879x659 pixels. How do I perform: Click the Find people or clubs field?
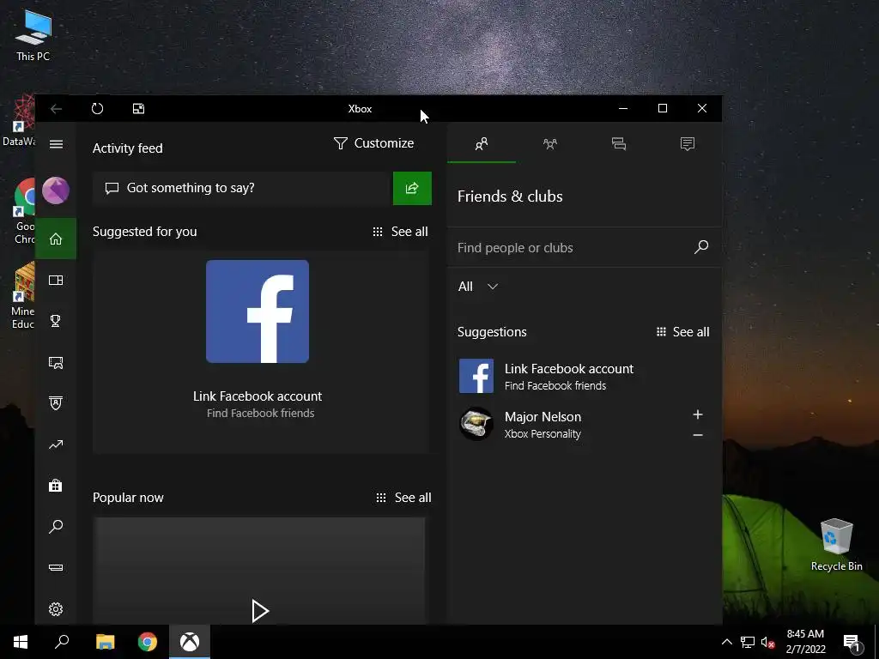pyautogui.click(x=572, y=248)
